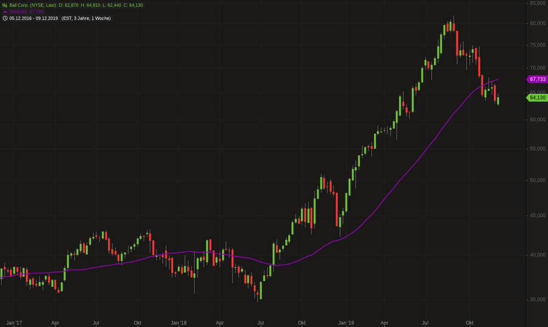Click the opening price O: 62,870
The height and width of the screenshot is (327, 548).
(69, 5)
